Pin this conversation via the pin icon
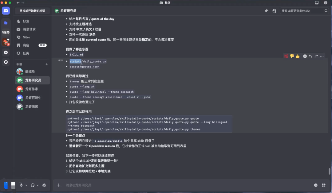332x193 pixels. [266, 10]
